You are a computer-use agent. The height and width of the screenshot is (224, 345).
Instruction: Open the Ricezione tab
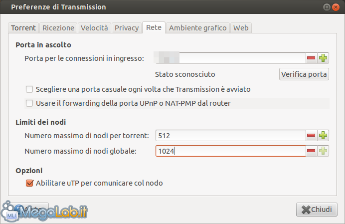(x=58, y=28)
